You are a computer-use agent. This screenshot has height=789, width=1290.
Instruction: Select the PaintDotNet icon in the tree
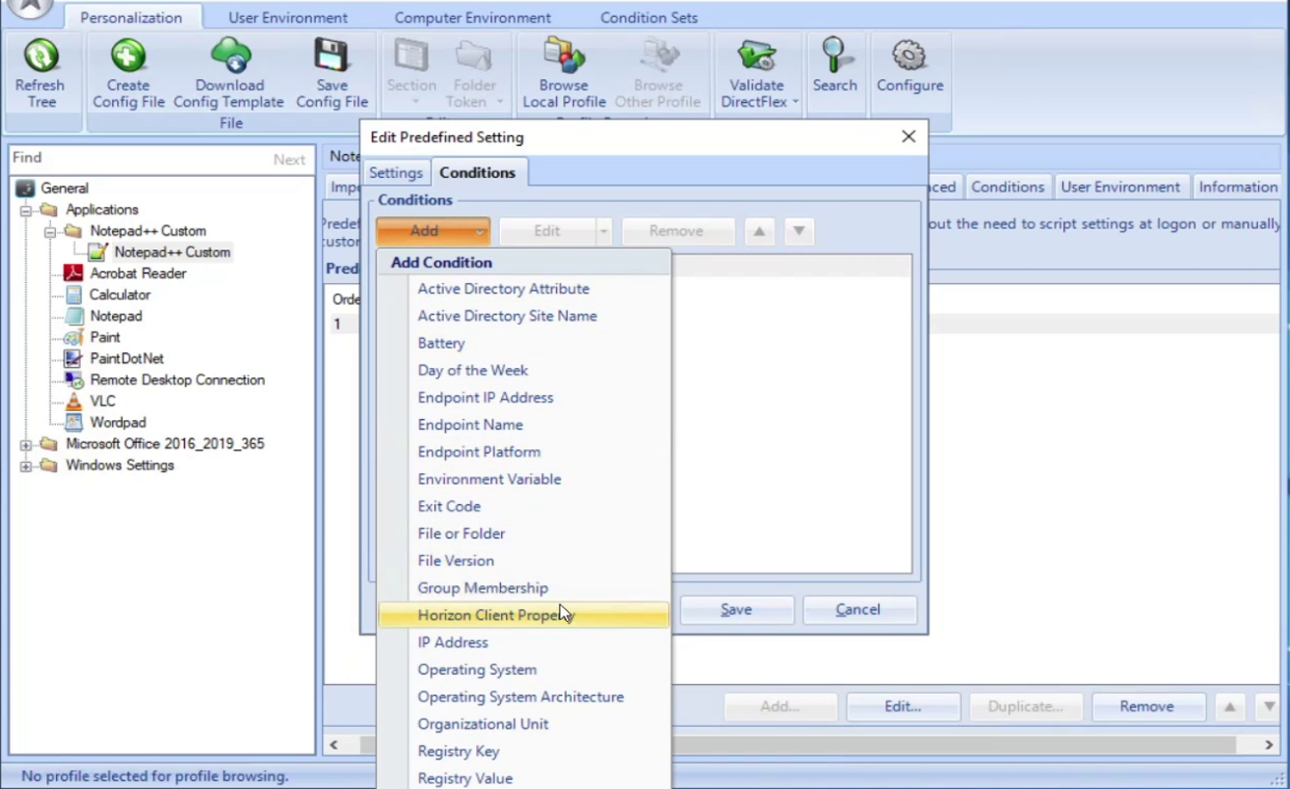point(75,358)
